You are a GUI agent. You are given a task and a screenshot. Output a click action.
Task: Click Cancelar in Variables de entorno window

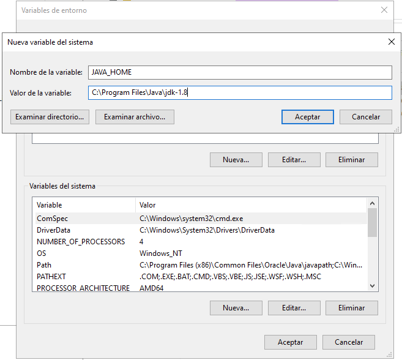[x=349, y=342]
